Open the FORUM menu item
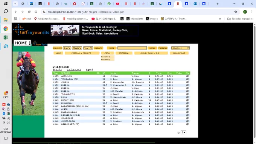Viewport: 256px width, 144px height. [x=107, y=53]
